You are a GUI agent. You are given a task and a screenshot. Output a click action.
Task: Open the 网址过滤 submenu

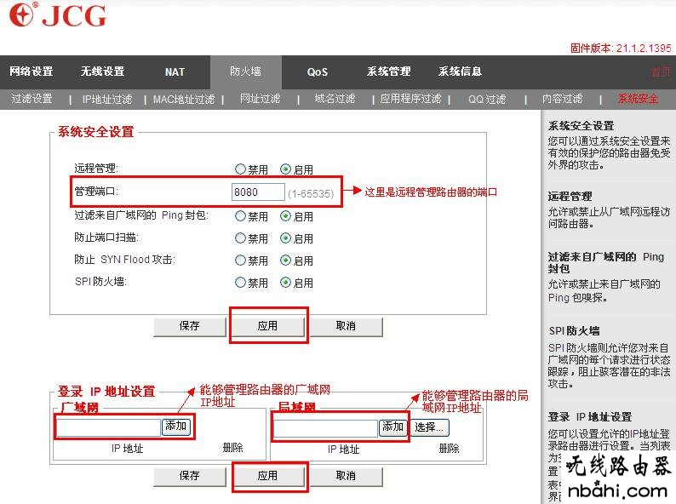260,99
